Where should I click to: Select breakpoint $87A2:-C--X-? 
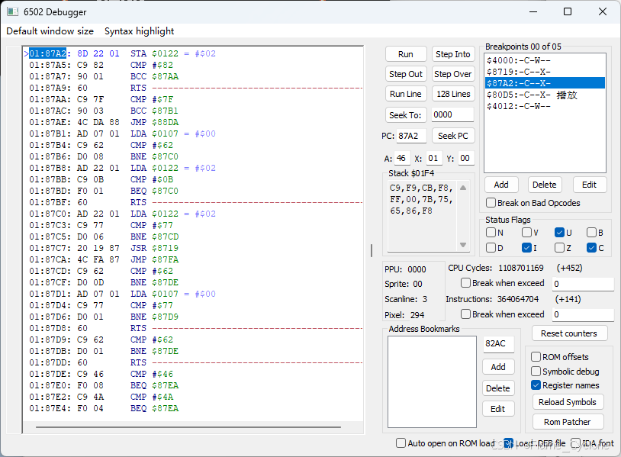click(x=545, y=83)
